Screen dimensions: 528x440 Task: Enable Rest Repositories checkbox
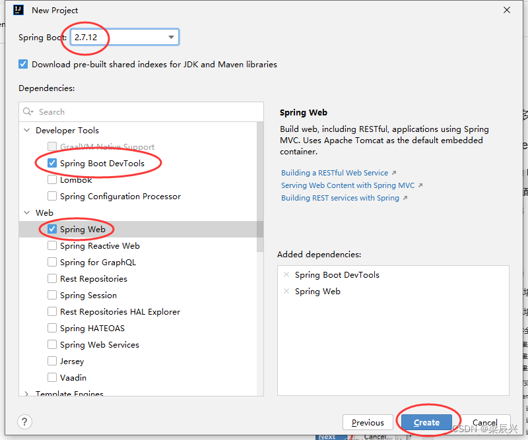click(52, 278)
